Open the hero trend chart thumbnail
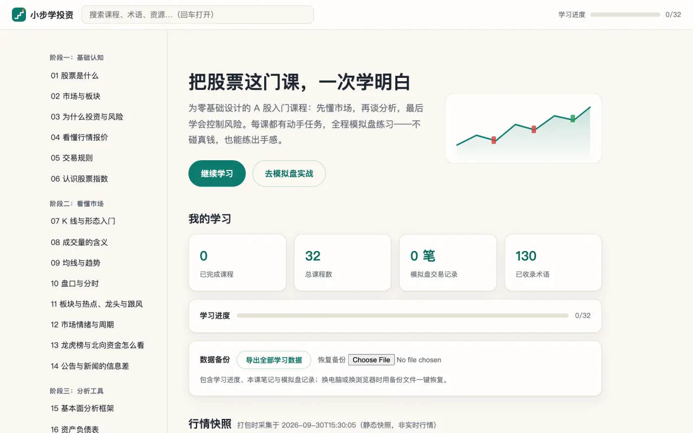The width and height of the screenshot is (693, 433). (x=523, y=128)
